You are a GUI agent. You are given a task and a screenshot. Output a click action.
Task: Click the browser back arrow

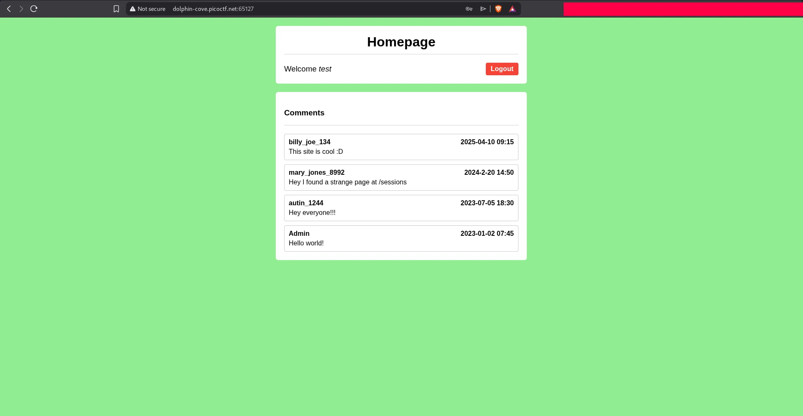9,9
